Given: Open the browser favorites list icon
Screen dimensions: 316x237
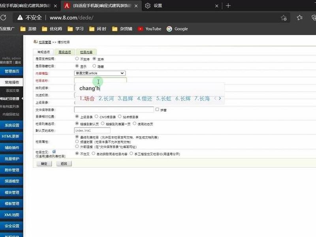Looking at the screenshot, I should click(x=300, y=18).
